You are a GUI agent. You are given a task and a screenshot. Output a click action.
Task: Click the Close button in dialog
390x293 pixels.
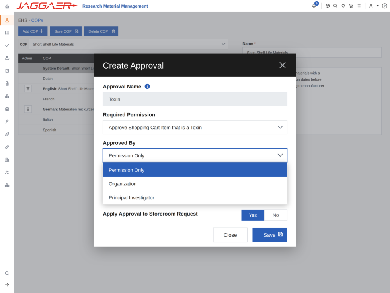(x=230, y=235)
